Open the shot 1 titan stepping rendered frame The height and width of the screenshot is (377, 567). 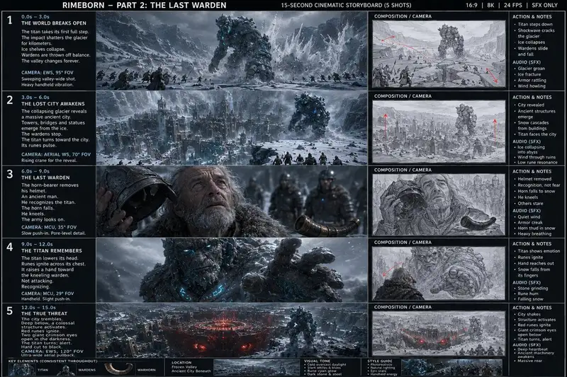[232, 51]
